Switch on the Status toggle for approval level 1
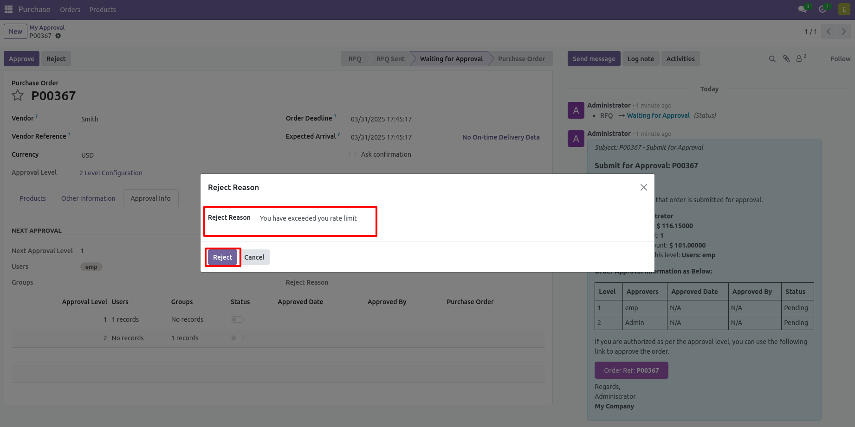 click(237, 319)
